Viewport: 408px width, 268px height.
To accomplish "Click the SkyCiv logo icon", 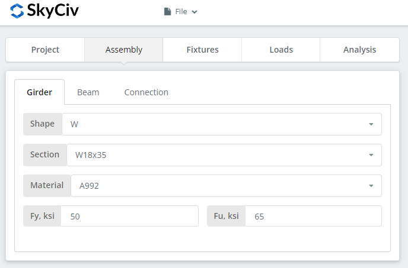I will pos(17,11).
